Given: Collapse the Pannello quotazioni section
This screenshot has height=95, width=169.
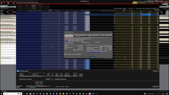Looking at the screenshot, I should 65,34.
